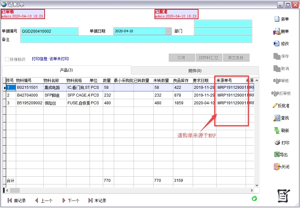This screenshot has width=300, height=208.
Task: Click the 查找 (search) icon
Action: (x=277, y=118)
